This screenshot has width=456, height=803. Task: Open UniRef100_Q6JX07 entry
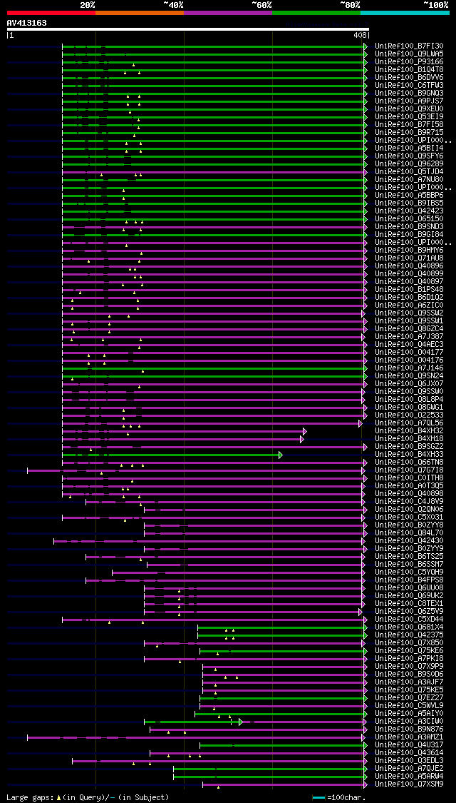409,383
